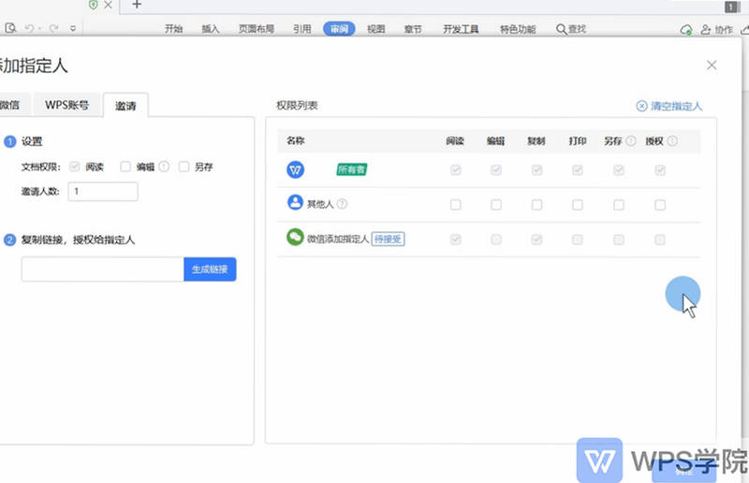Toggle 阅读 checkbox for 微信添加指定人
The width and height of the screenshot is (749, 483).
point(456,240)
